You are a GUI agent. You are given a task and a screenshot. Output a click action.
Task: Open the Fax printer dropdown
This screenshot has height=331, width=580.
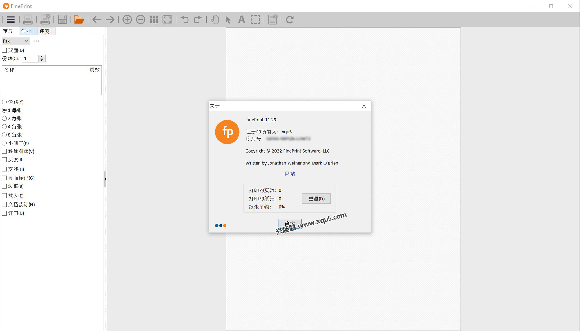16,41
